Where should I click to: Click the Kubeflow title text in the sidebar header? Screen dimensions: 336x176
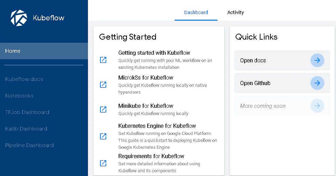click(49, 18)
